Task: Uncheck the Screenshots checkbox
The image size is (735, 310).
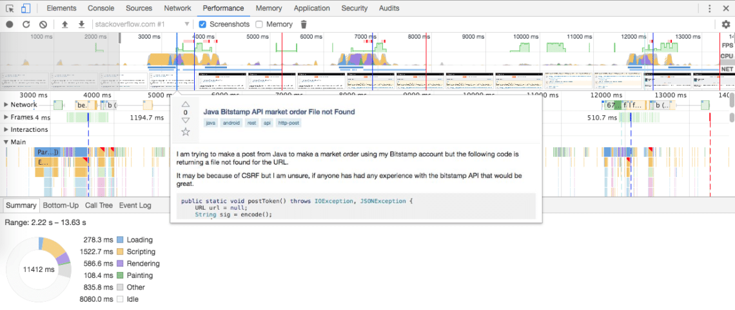Action: pos(202,24)
